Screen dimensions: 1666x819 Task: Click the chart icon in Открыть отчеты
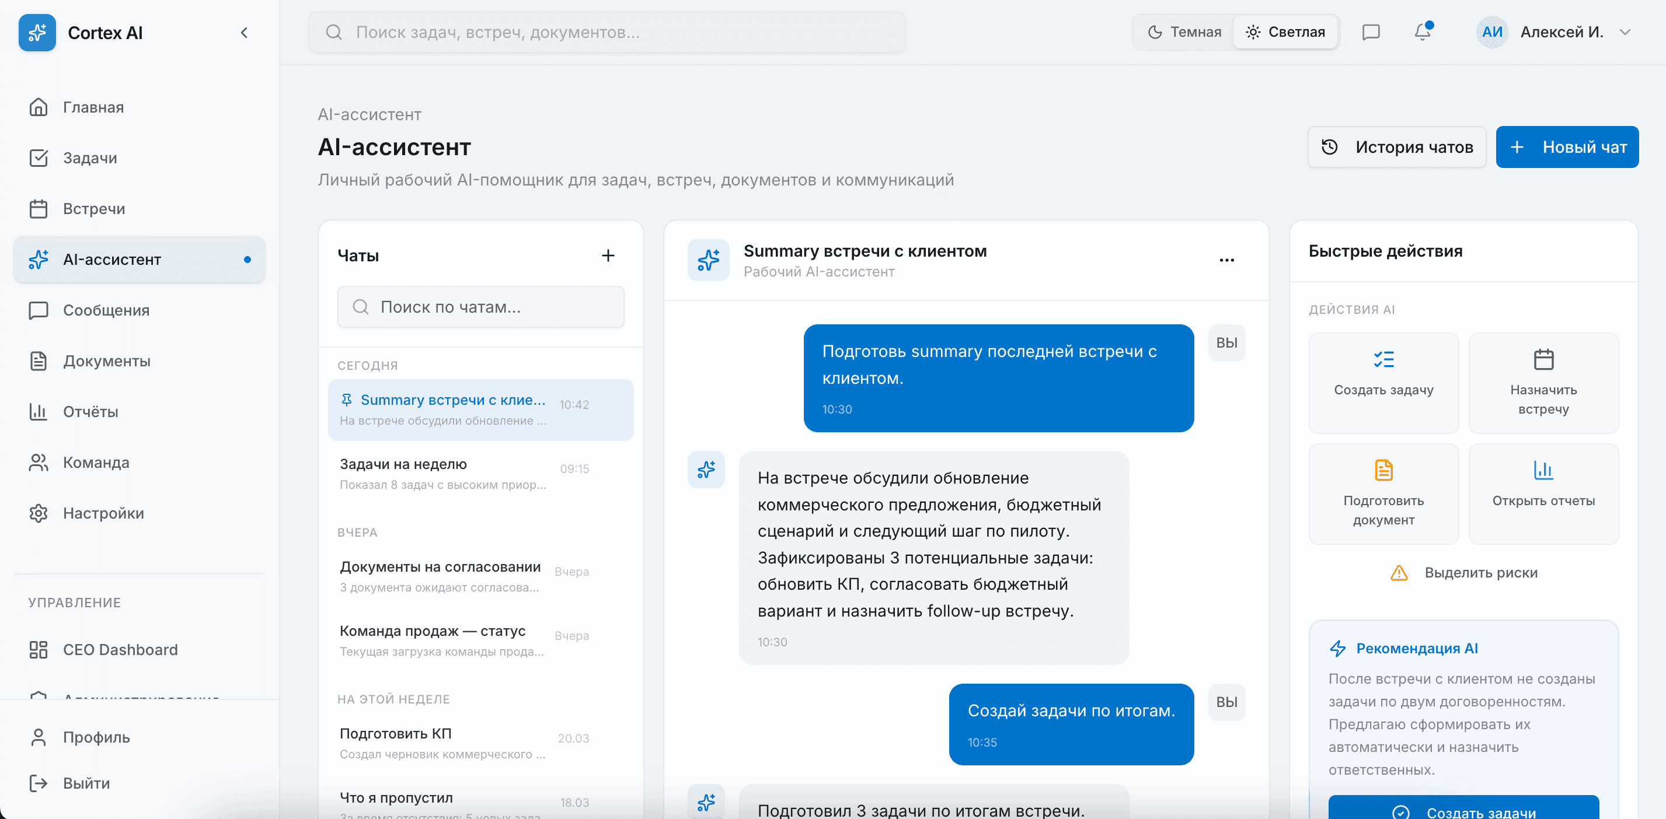(1543, 470)
